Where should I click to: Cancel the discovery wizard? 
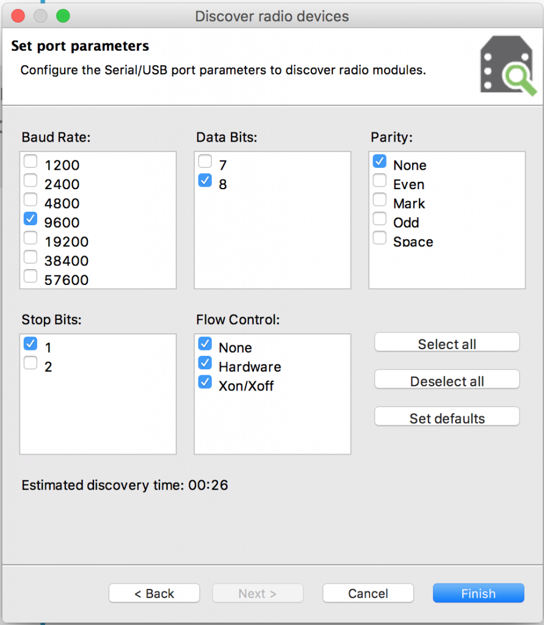click(x=368, y=593)
